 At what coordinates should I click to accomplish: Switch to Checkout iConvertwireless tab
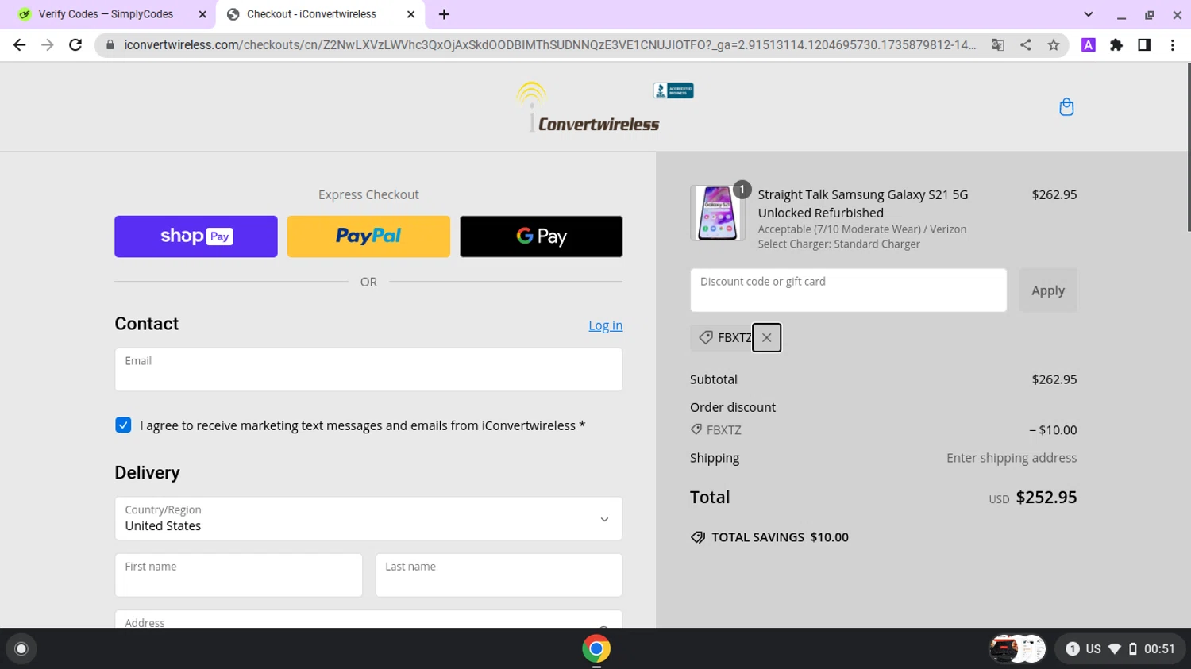click(320, 14)
